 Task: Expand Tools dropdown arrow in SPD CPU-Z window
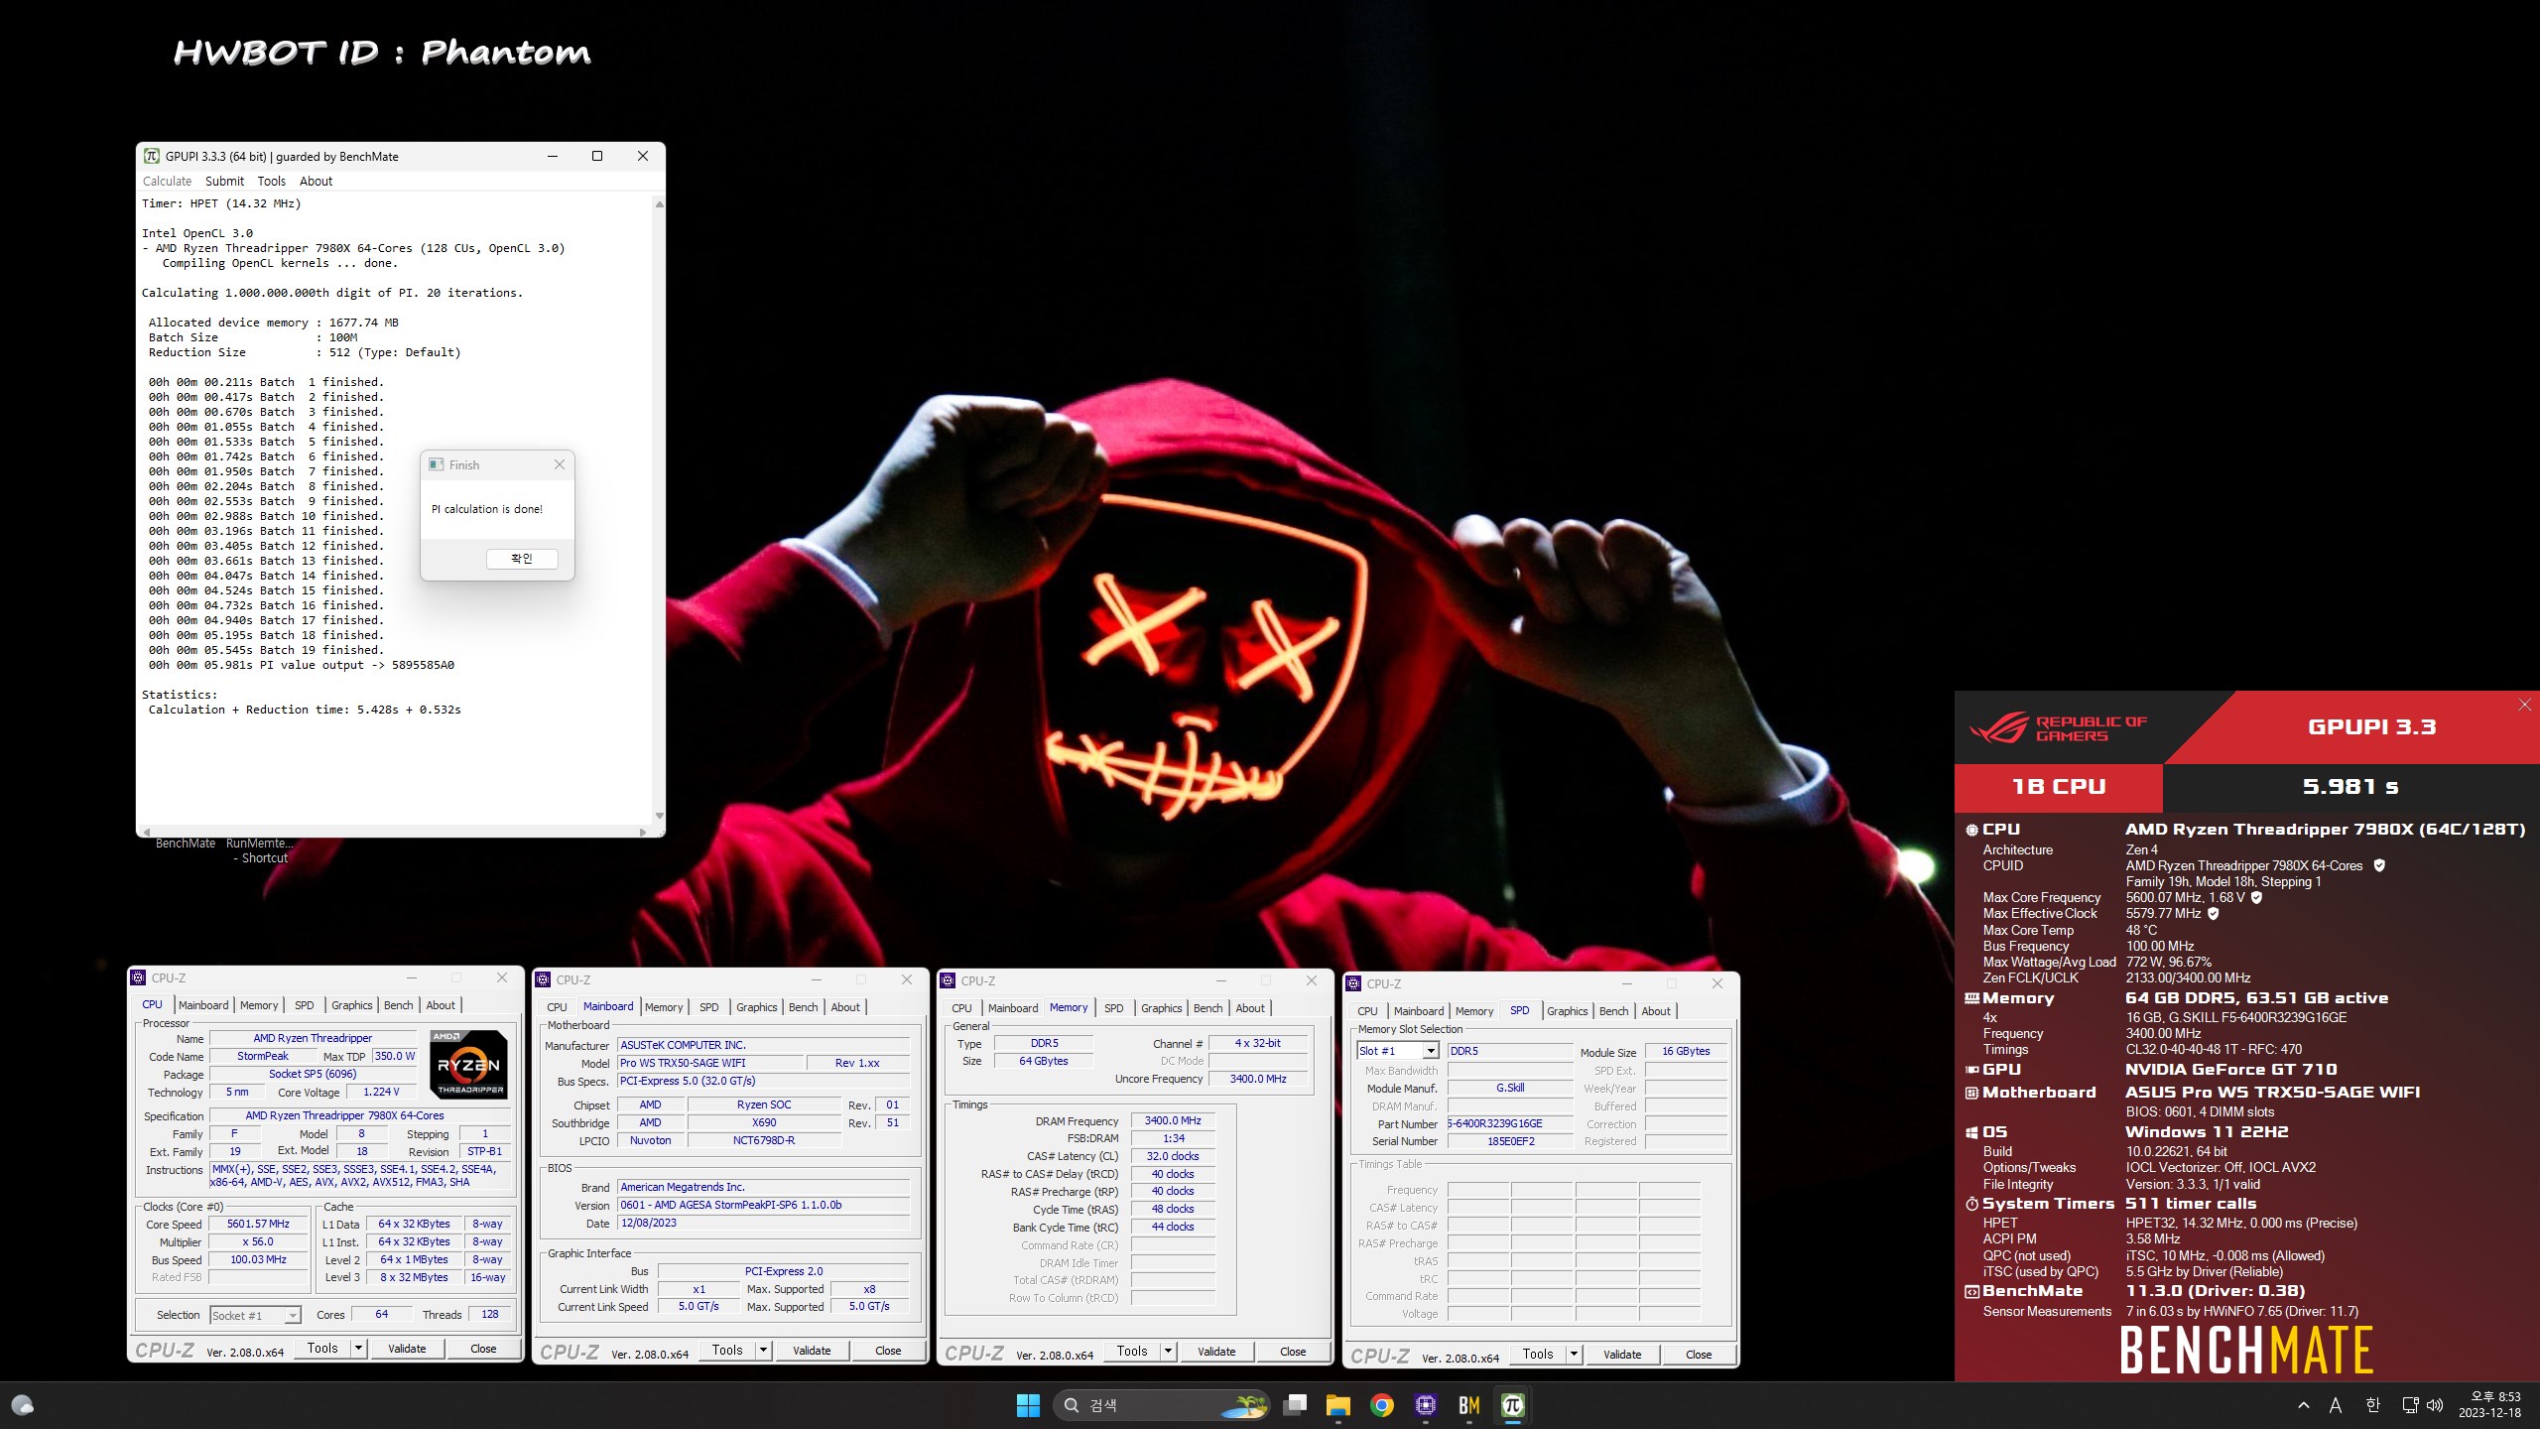pos(1575,1354)
